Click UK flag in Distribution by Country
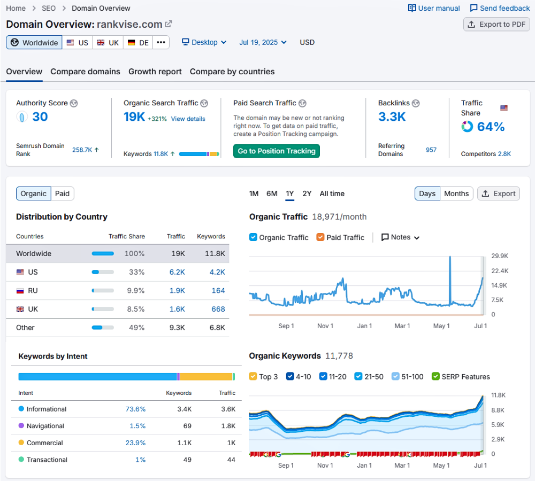 [x=20, y=309]
